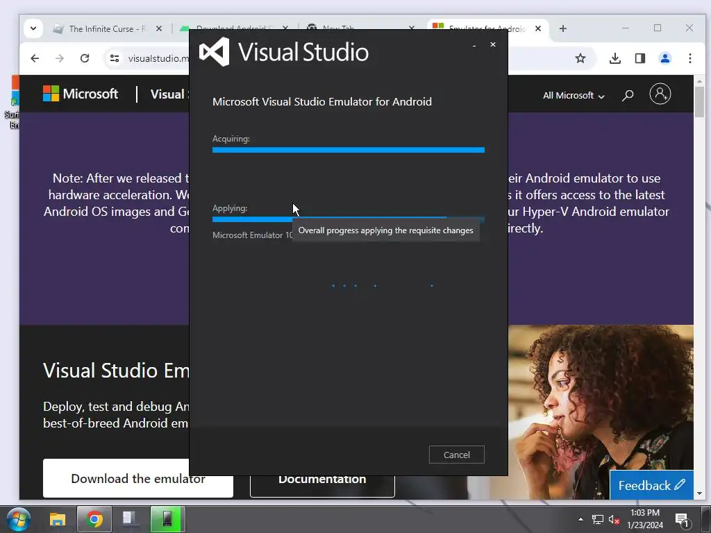The height and width of the screenshot is (533, 711).
Task: Click the Acquiring progress bar
Action: click(349, 150)
